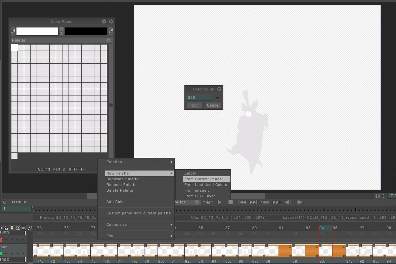Open the Mark In dropdown arrow
396x264 pixels.
5,202
